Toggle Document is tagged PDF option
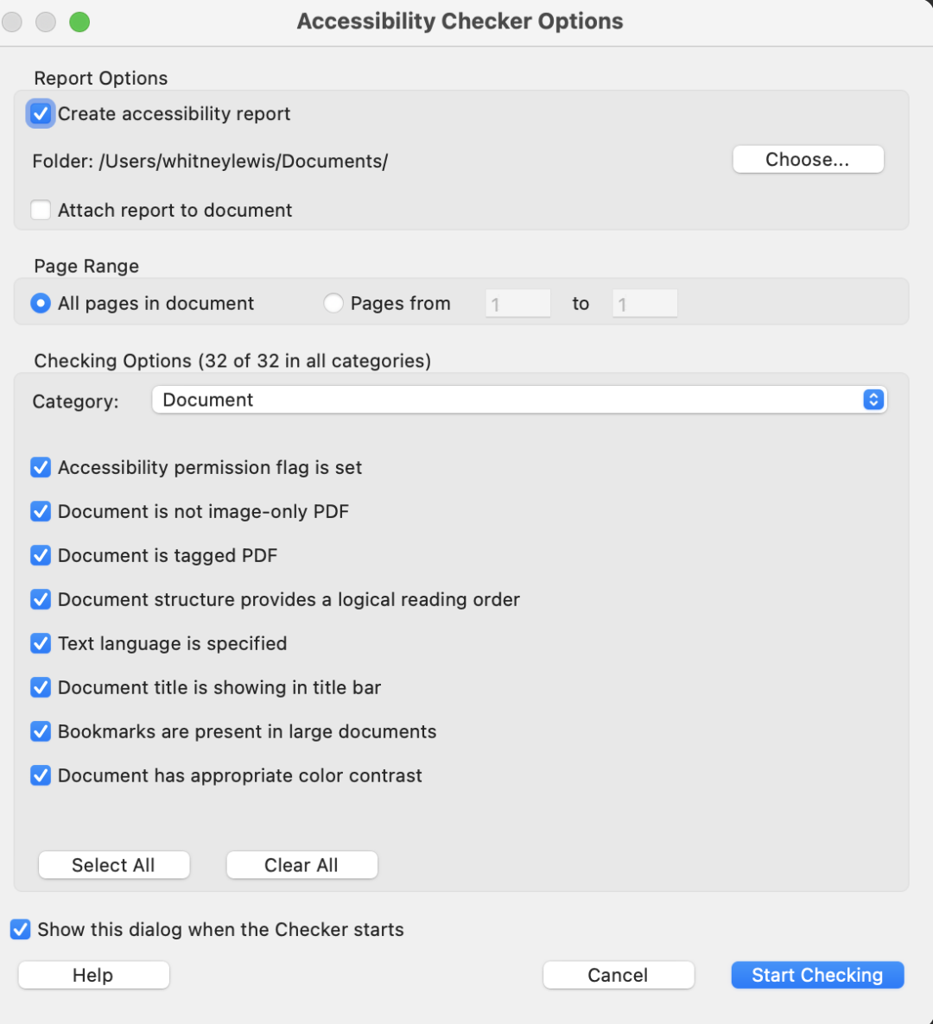933x1024 pixels. pos(41,555)
